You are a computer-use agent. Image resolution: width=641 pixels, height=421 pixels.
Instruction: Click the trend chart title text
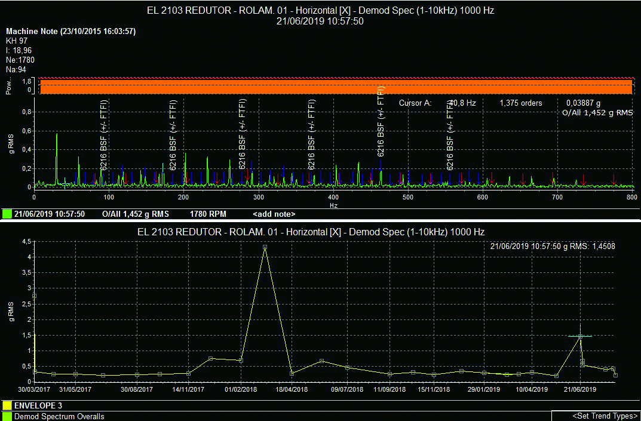tap(311, 232)
